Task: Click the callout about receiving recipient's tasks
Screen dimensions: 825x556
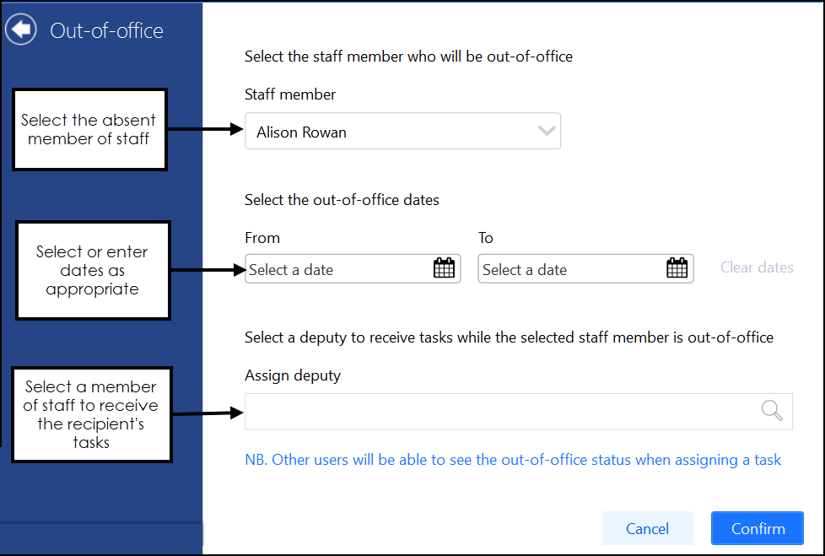Action: point(90,414)
